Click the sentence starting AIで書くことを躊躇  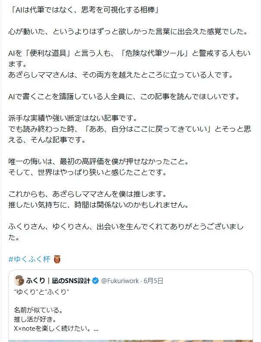point(124,96)
